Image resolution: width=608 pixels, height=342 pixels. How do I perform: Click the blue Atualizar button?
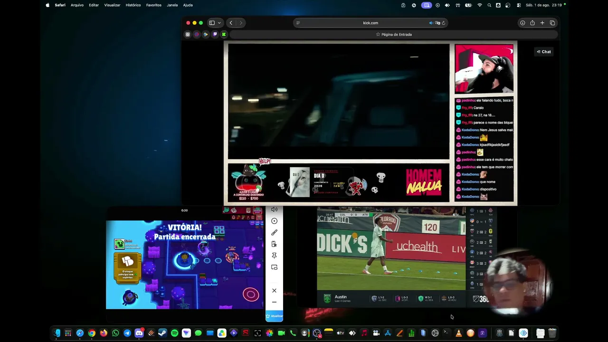tap(274, 316)
